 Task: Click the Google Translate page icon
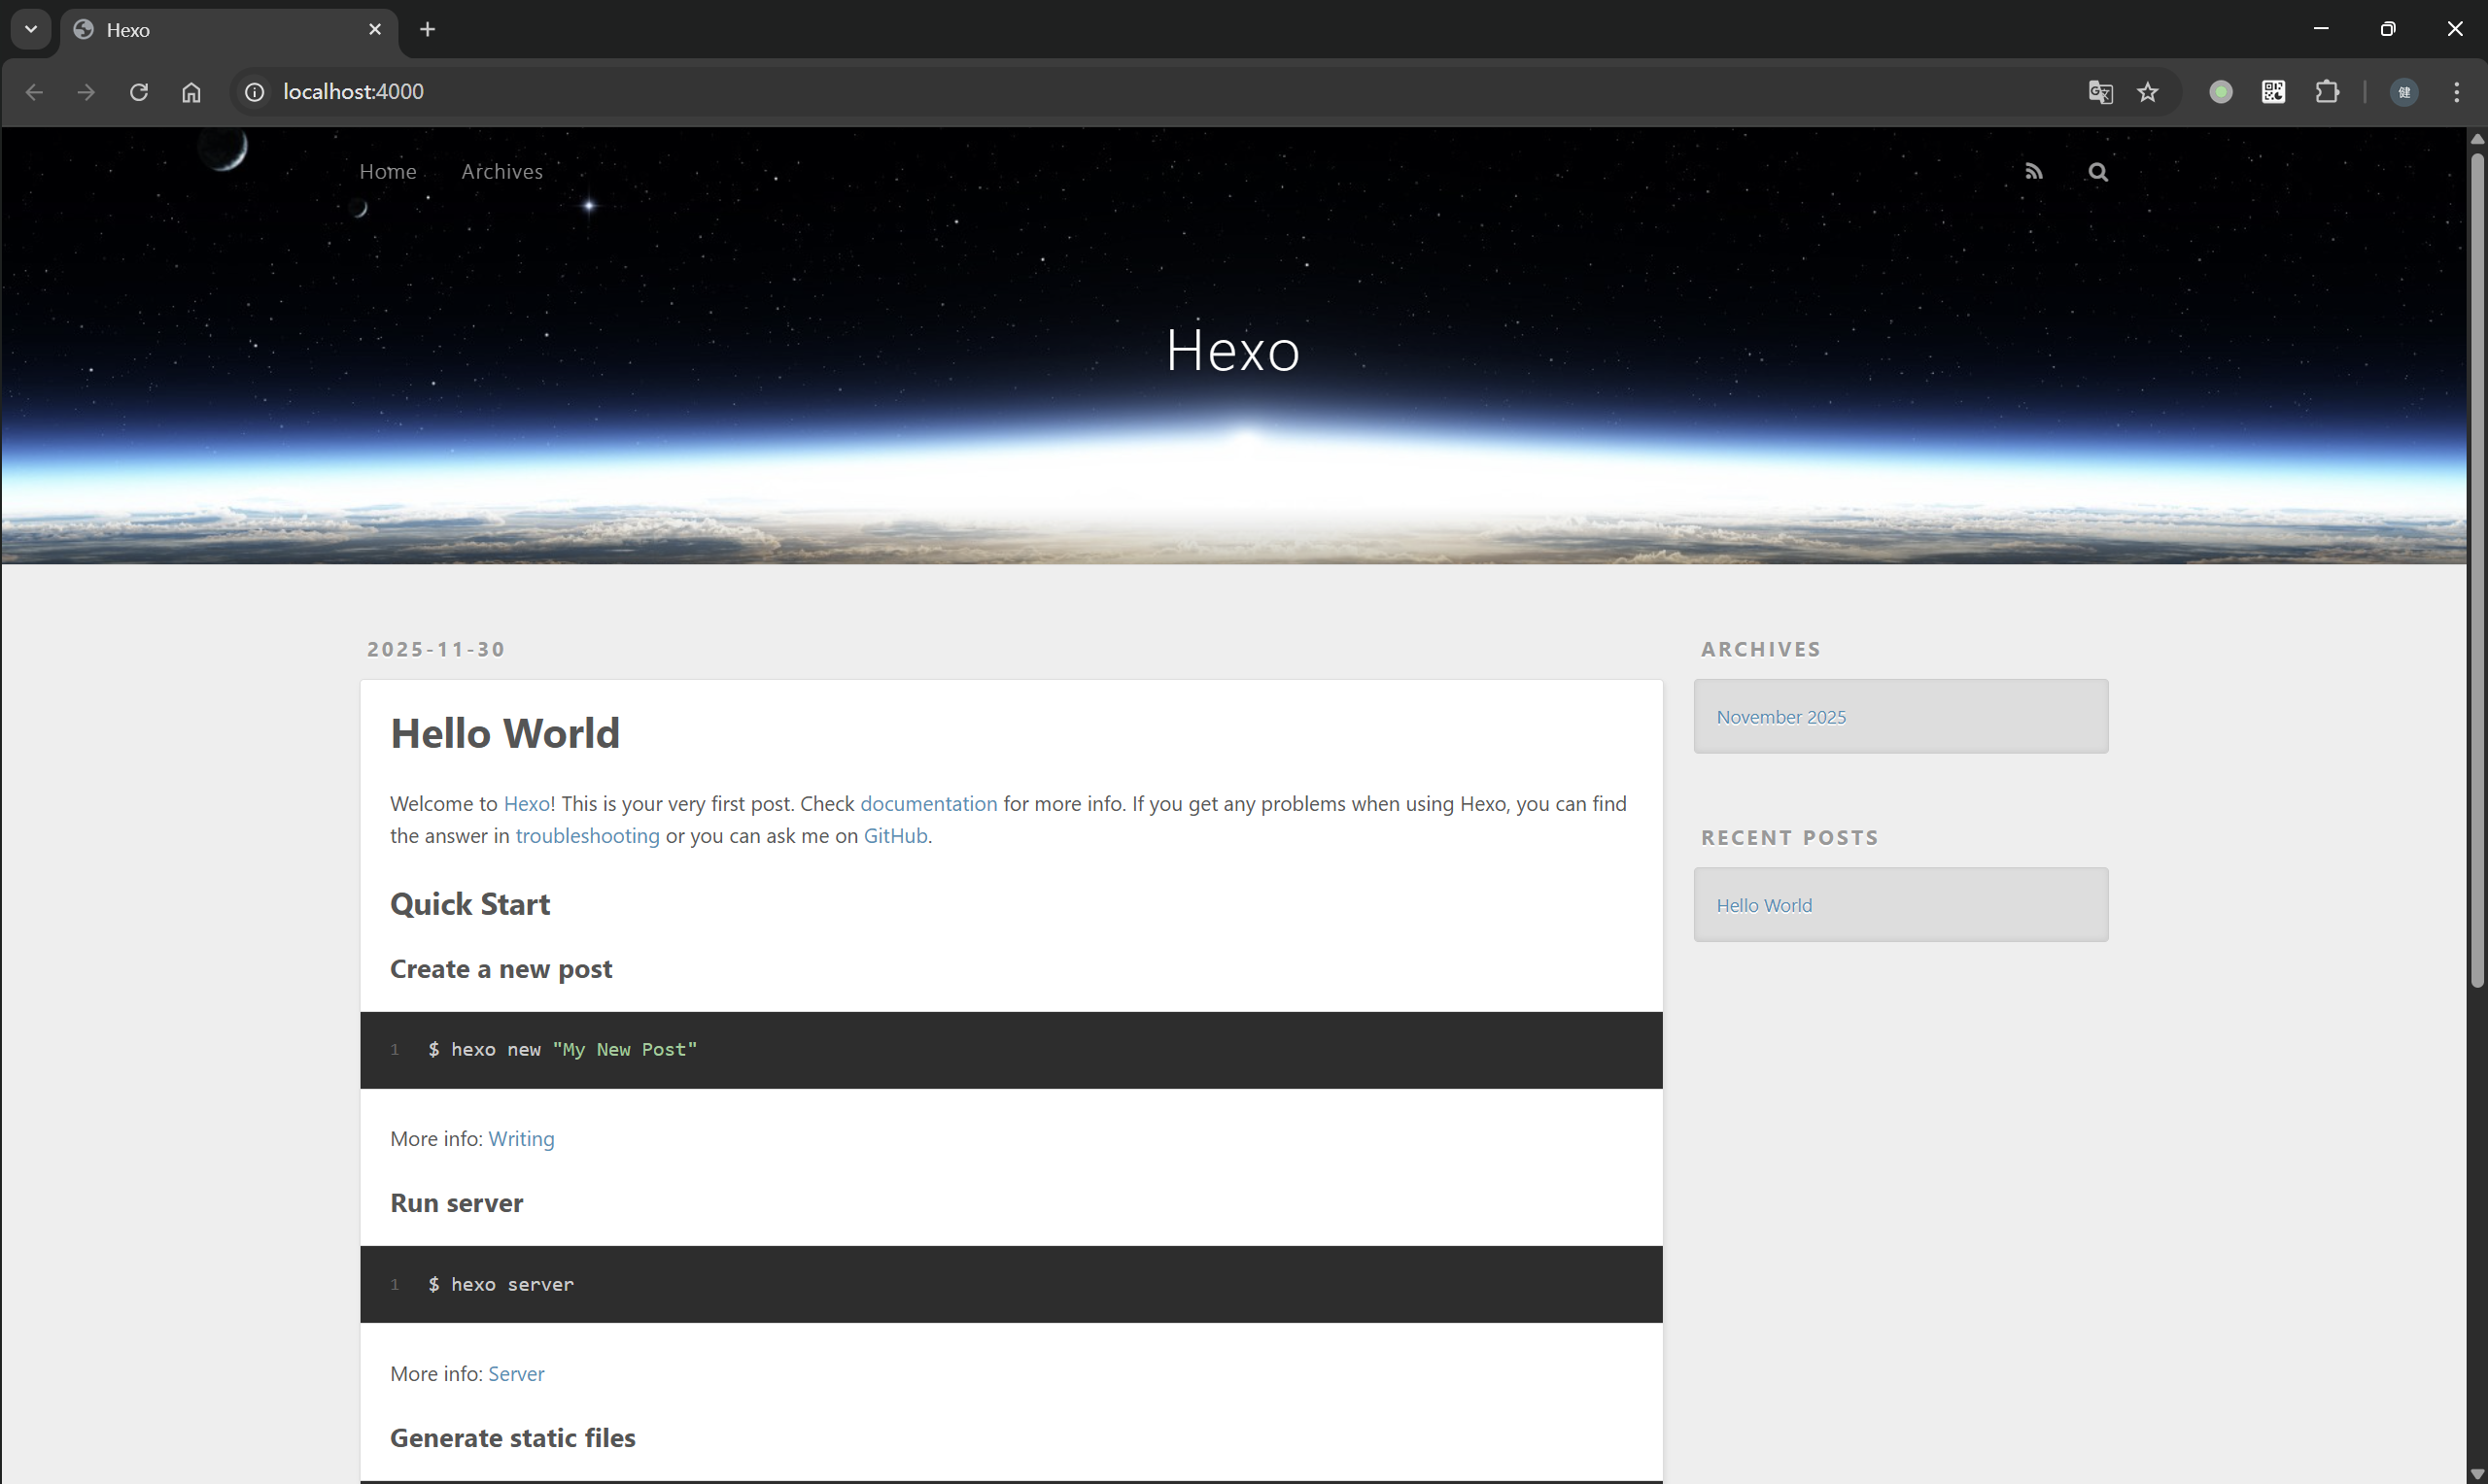2100,92
